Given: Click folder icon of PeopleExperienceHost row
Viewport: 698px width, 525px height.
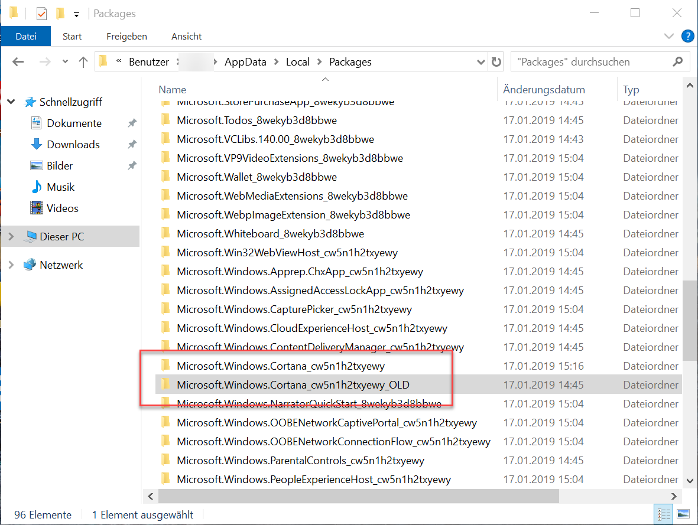Looking at the screenshot, I should (165, 479).
